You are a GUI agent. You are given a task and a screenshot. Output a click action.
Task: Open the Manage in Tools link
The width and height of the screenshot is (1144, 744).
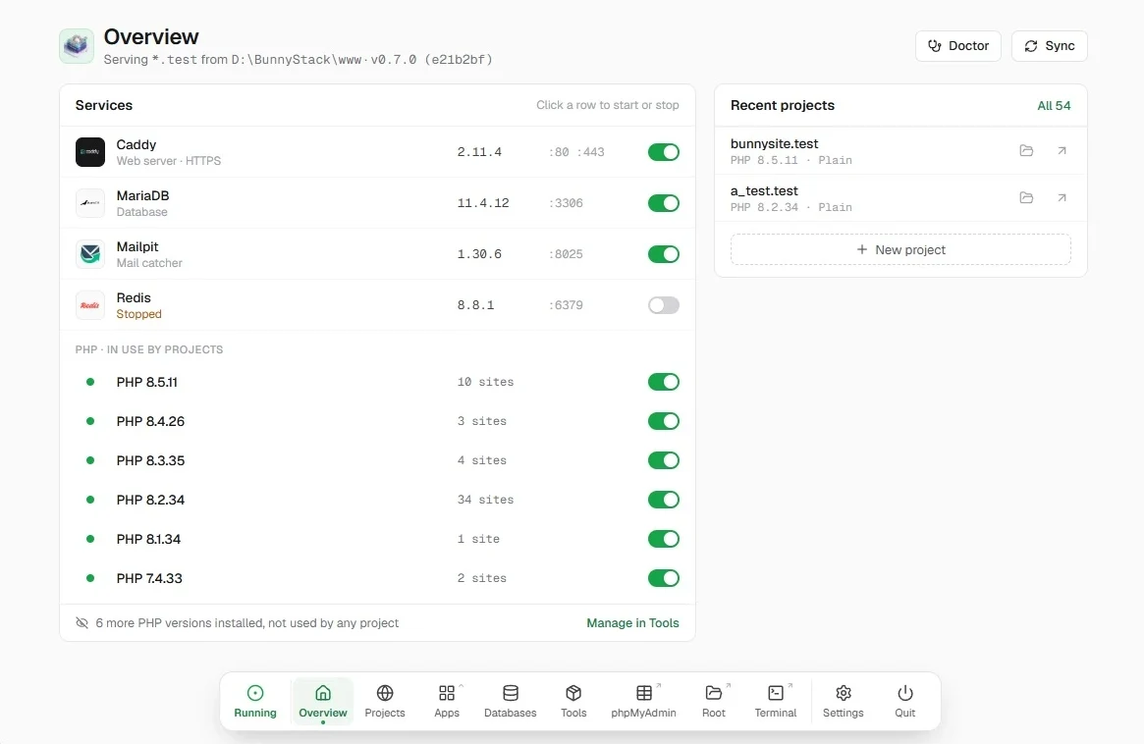[x=632, y=623]
